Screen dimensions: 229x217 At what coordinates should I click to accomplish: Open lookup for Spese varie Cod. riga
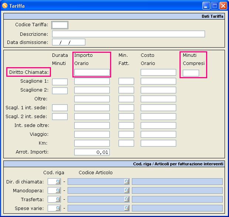(58, 208)
